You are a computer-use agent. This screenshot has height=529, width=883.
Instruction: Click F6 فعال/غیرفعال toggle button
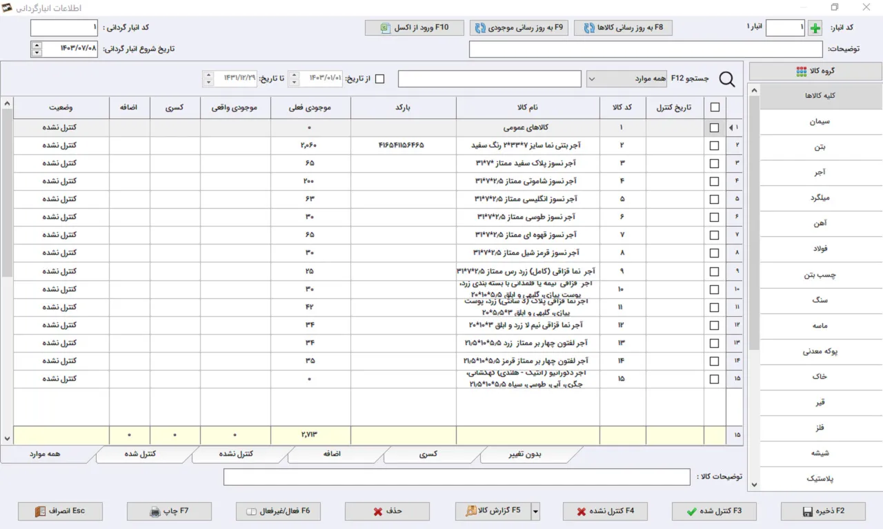click(278, 511)
